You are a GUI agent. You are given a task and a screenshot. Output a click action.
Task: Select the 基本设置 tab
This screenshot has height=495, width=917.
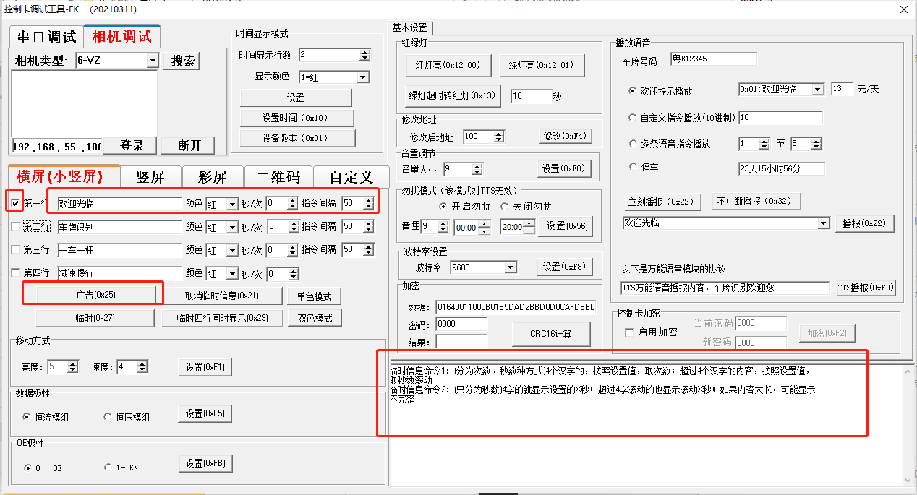[411, 27]
